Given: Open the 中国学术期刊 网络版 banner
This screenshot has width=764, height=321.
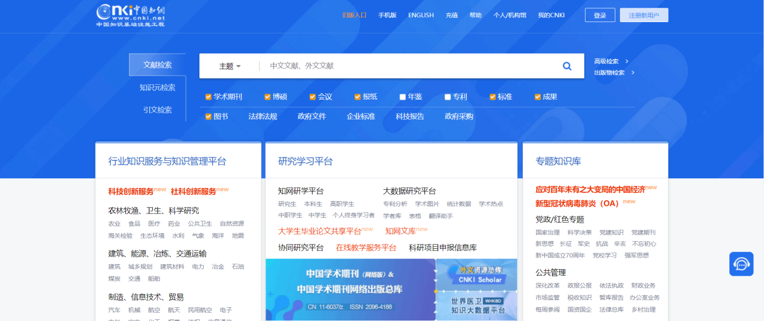Looking at the screenshot, I should coord(350,289).
